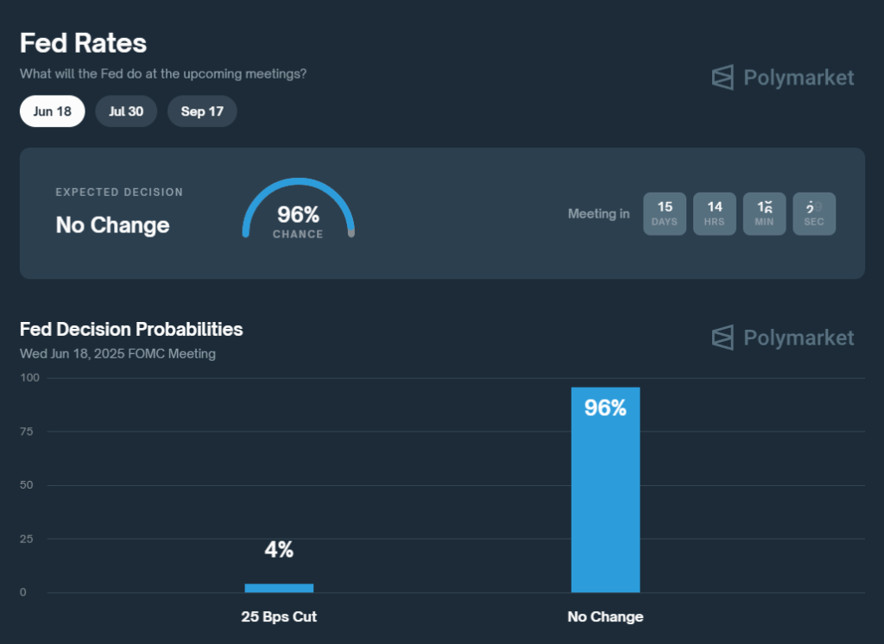Click the top Polymarket logo icon
884x644 pixels.
pos(723,77)
